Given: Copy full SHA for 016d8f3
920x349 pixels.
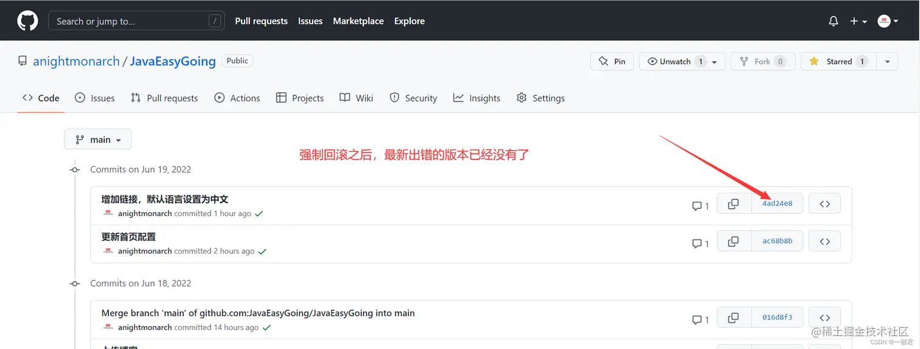Looking at the screenshot, I should tap(734, 317).
